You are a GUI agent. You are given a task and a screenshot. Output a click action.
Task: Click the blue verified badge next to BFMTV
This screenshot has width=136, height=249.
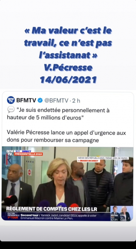pyautogui.click(x=40, y=100)
